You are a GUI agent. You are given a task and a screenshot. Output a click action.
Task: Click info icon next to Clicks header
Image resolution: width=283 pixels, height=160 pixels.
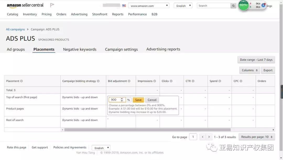coord(171,81)
